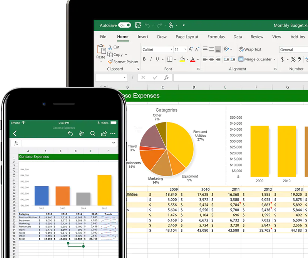The width and height of the screenshot is (308, 258).
Task: Toggle Bold formatting
Action: [144, 59]
